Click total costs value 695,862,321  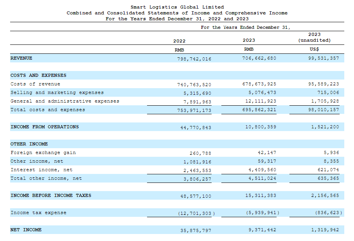tap(259, 110)
